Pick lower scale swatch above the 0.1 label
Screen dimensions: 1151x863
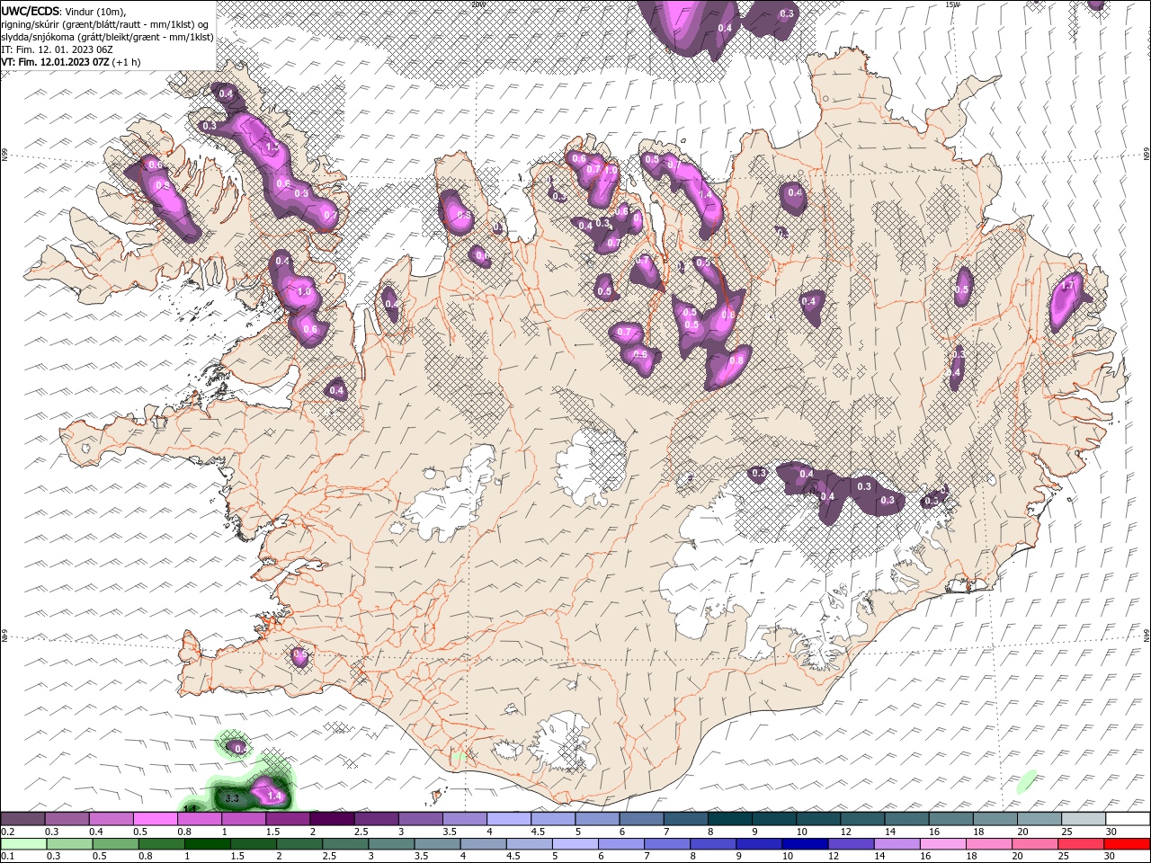pos(23,844)
